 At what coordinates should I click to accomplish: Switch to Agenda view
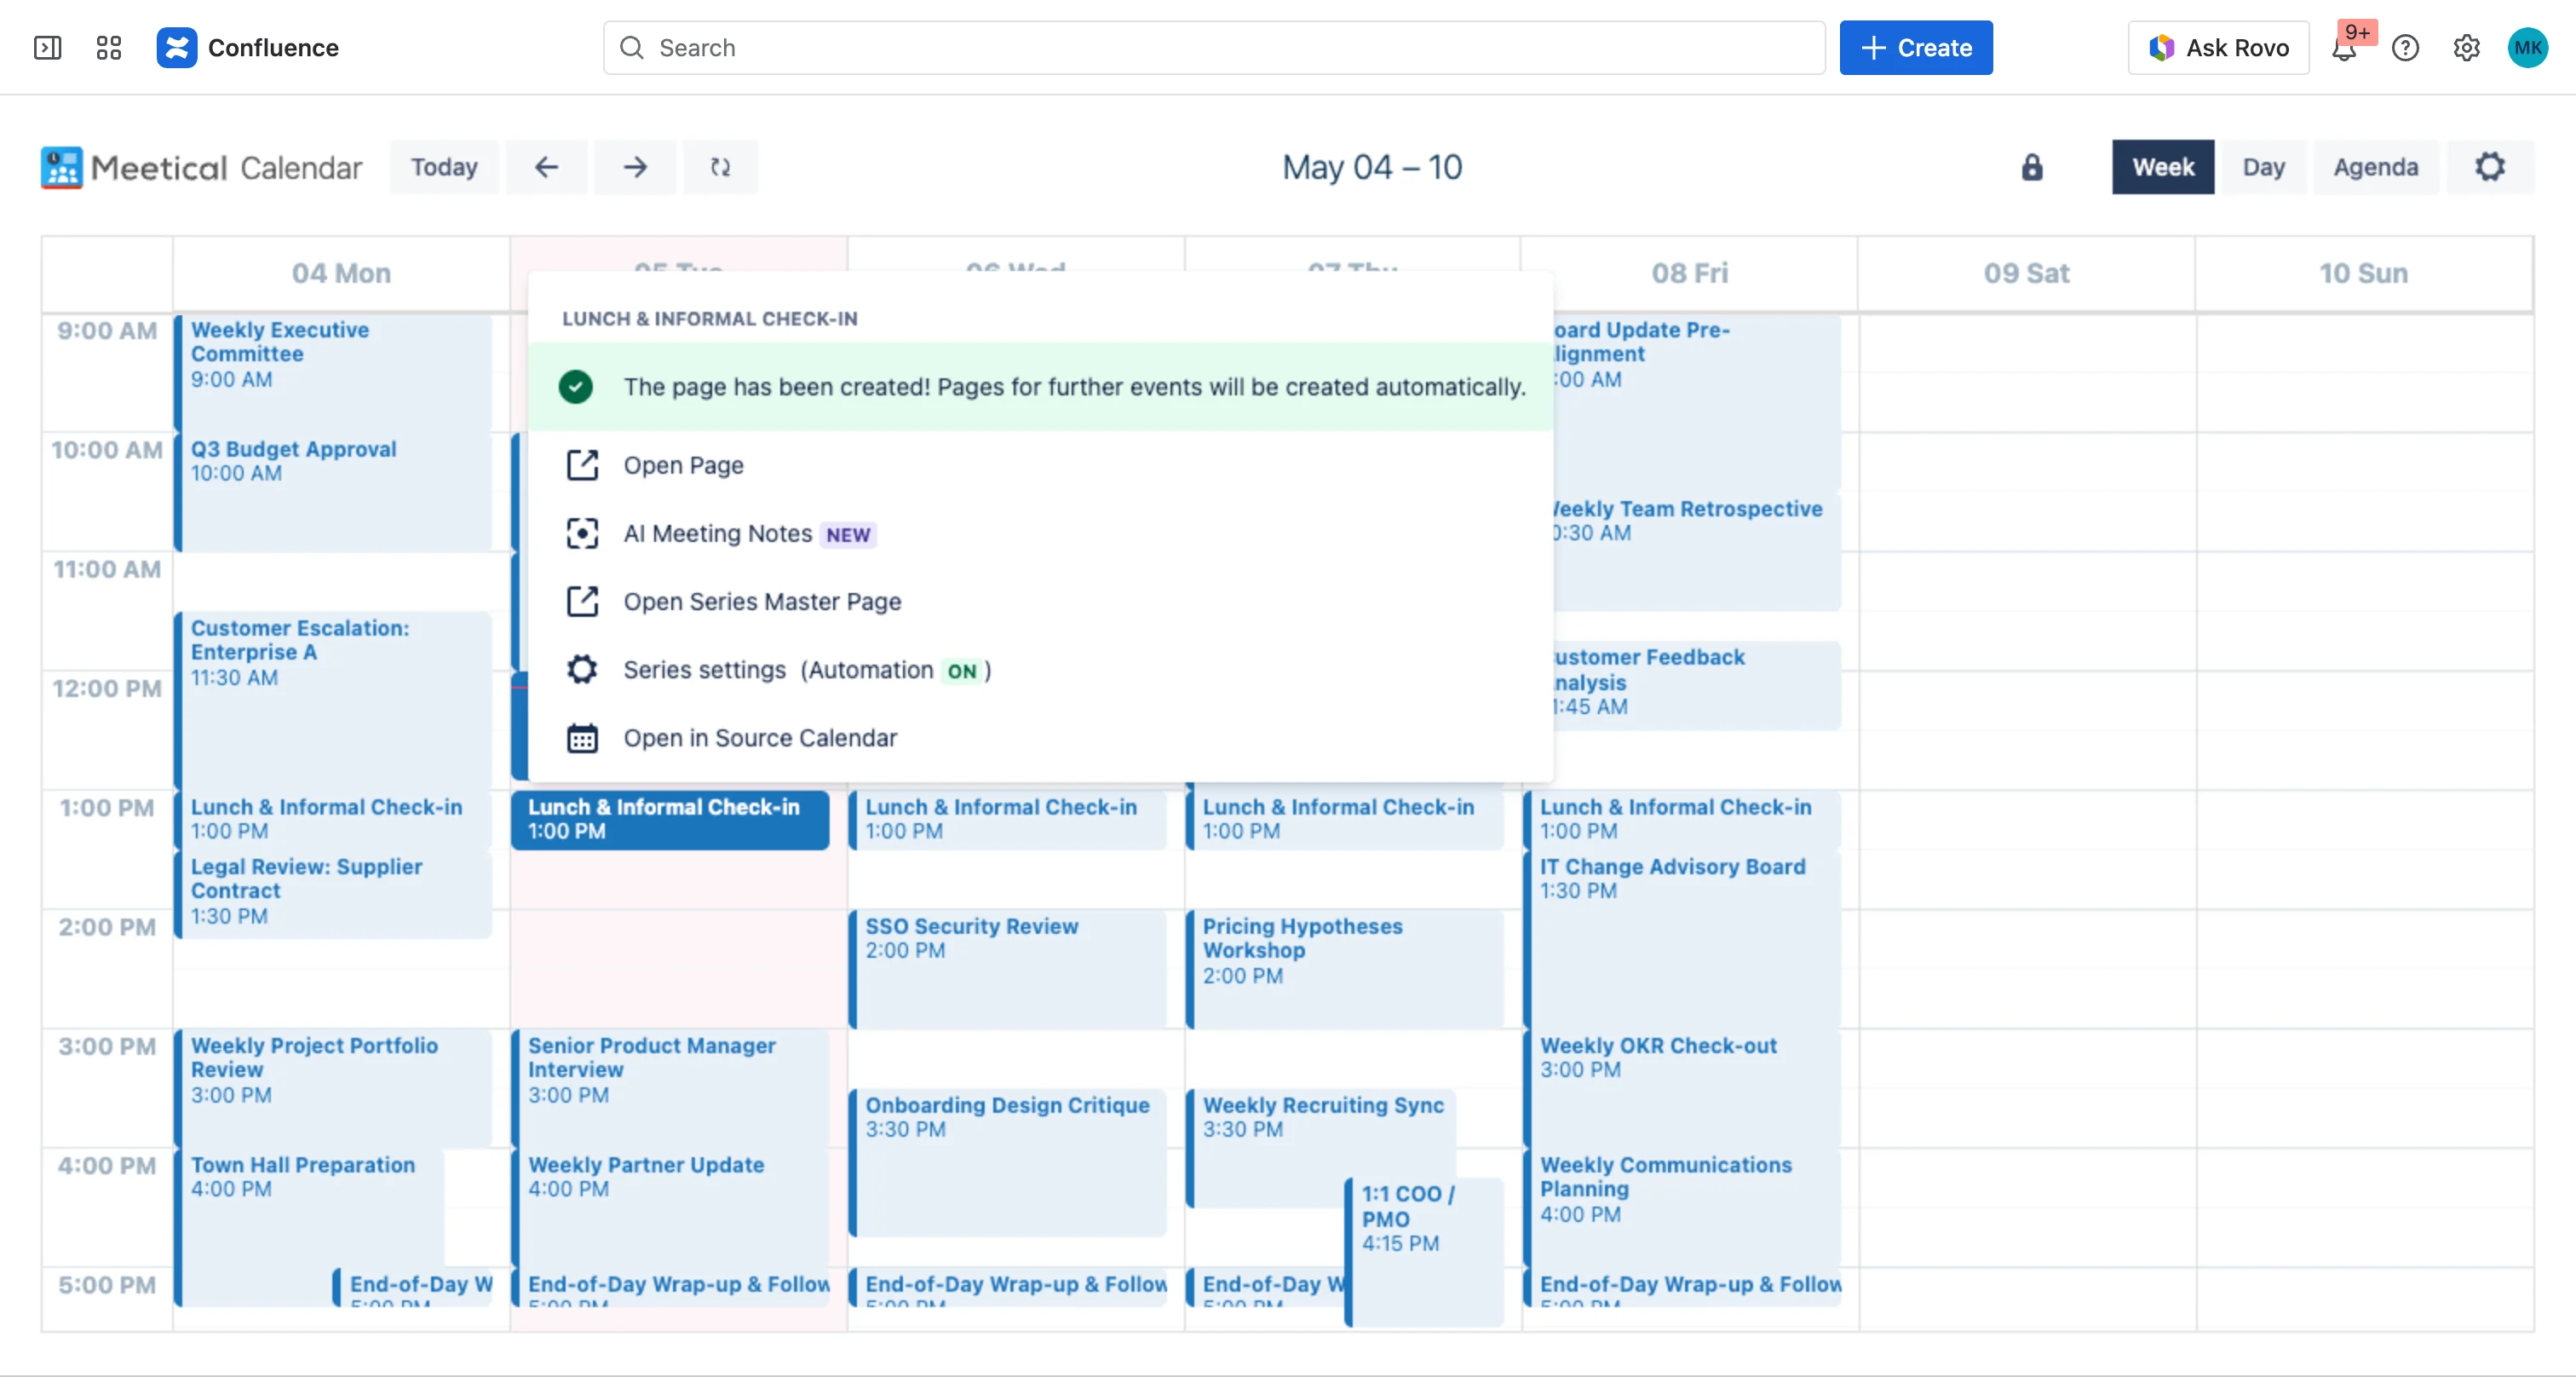[x=2375, y=167]
